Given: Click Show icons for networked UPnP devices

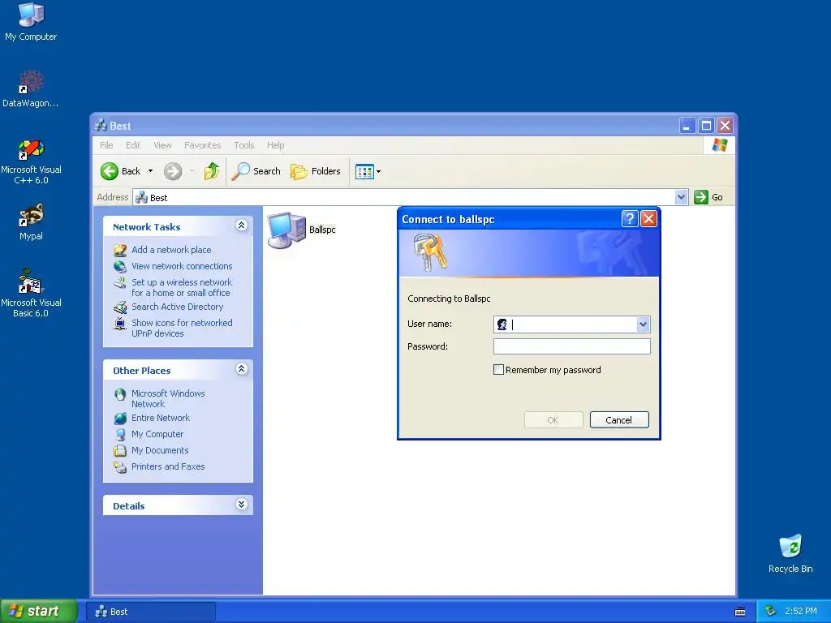Looking at the screenshot, I should [x=182, y=329].
